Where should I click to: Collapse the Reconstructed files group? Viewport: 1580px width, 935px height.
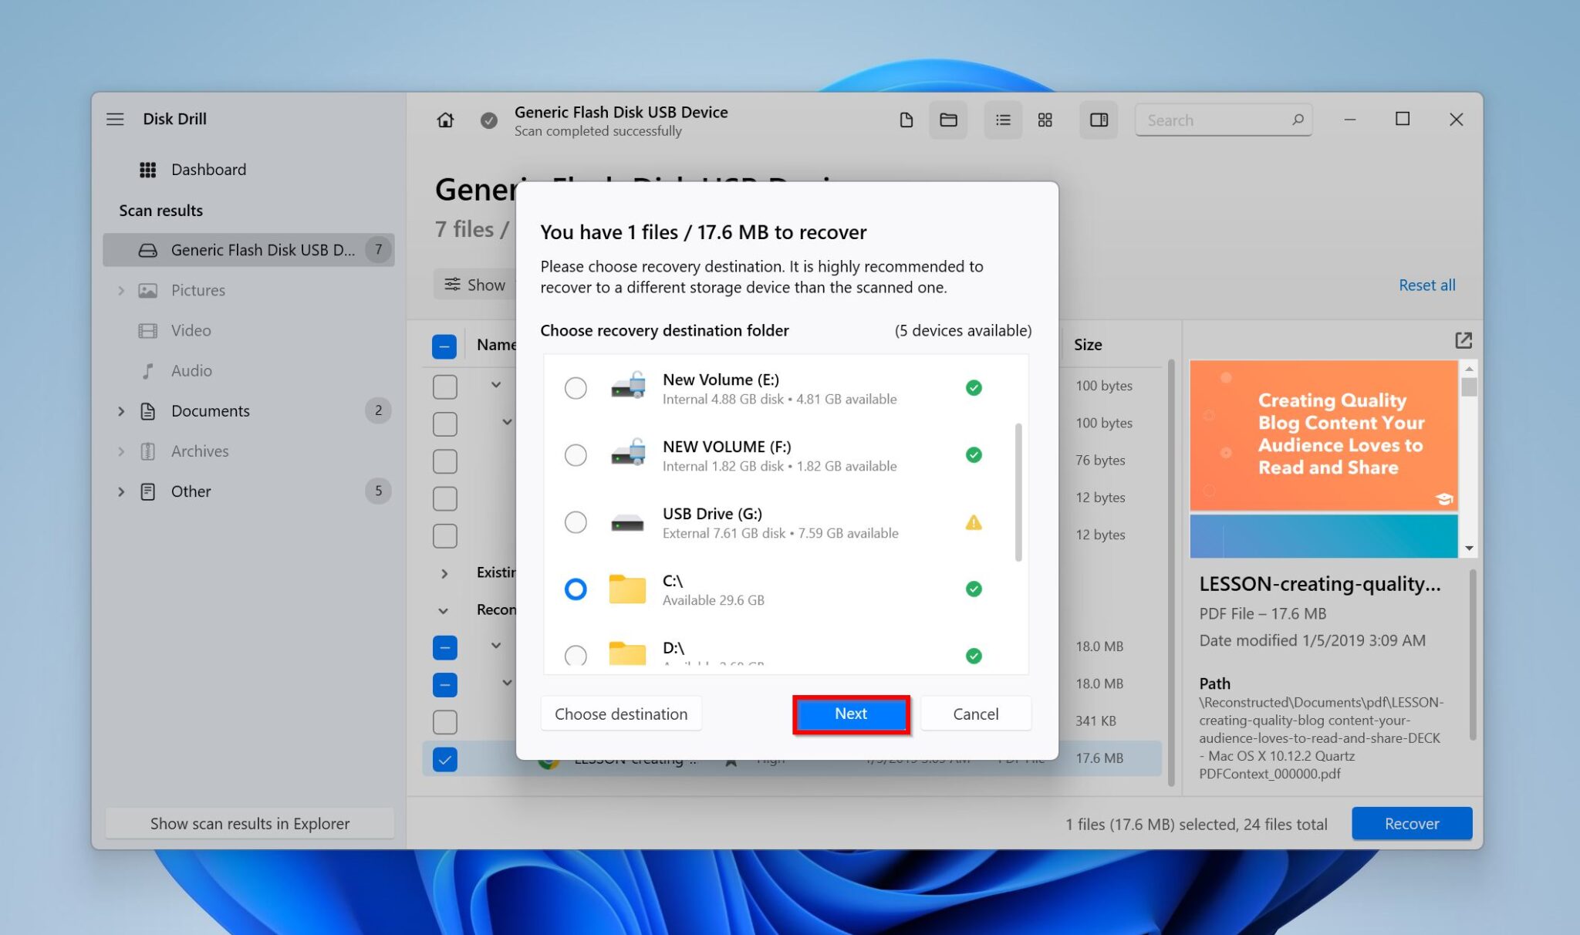tap(444, 610)
